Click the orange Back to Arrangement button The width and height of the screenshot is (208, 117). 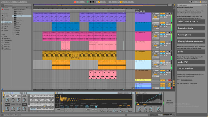[75, 2]
